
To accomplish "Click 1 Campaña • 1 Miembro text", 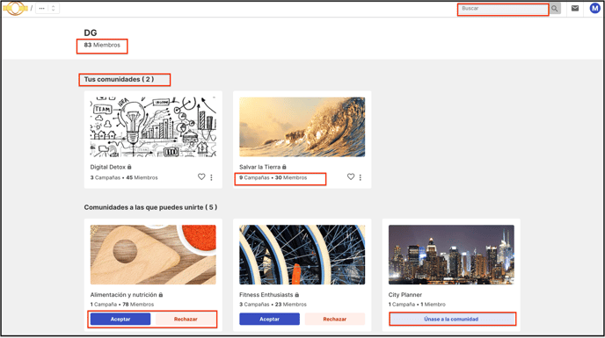I will click(x=417, y=305).
